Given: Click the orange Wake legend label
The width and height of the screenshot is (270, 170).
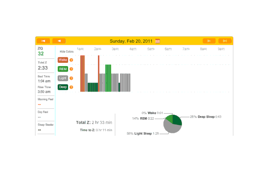Looking at the screenshot, I should (x=63, y=60).
